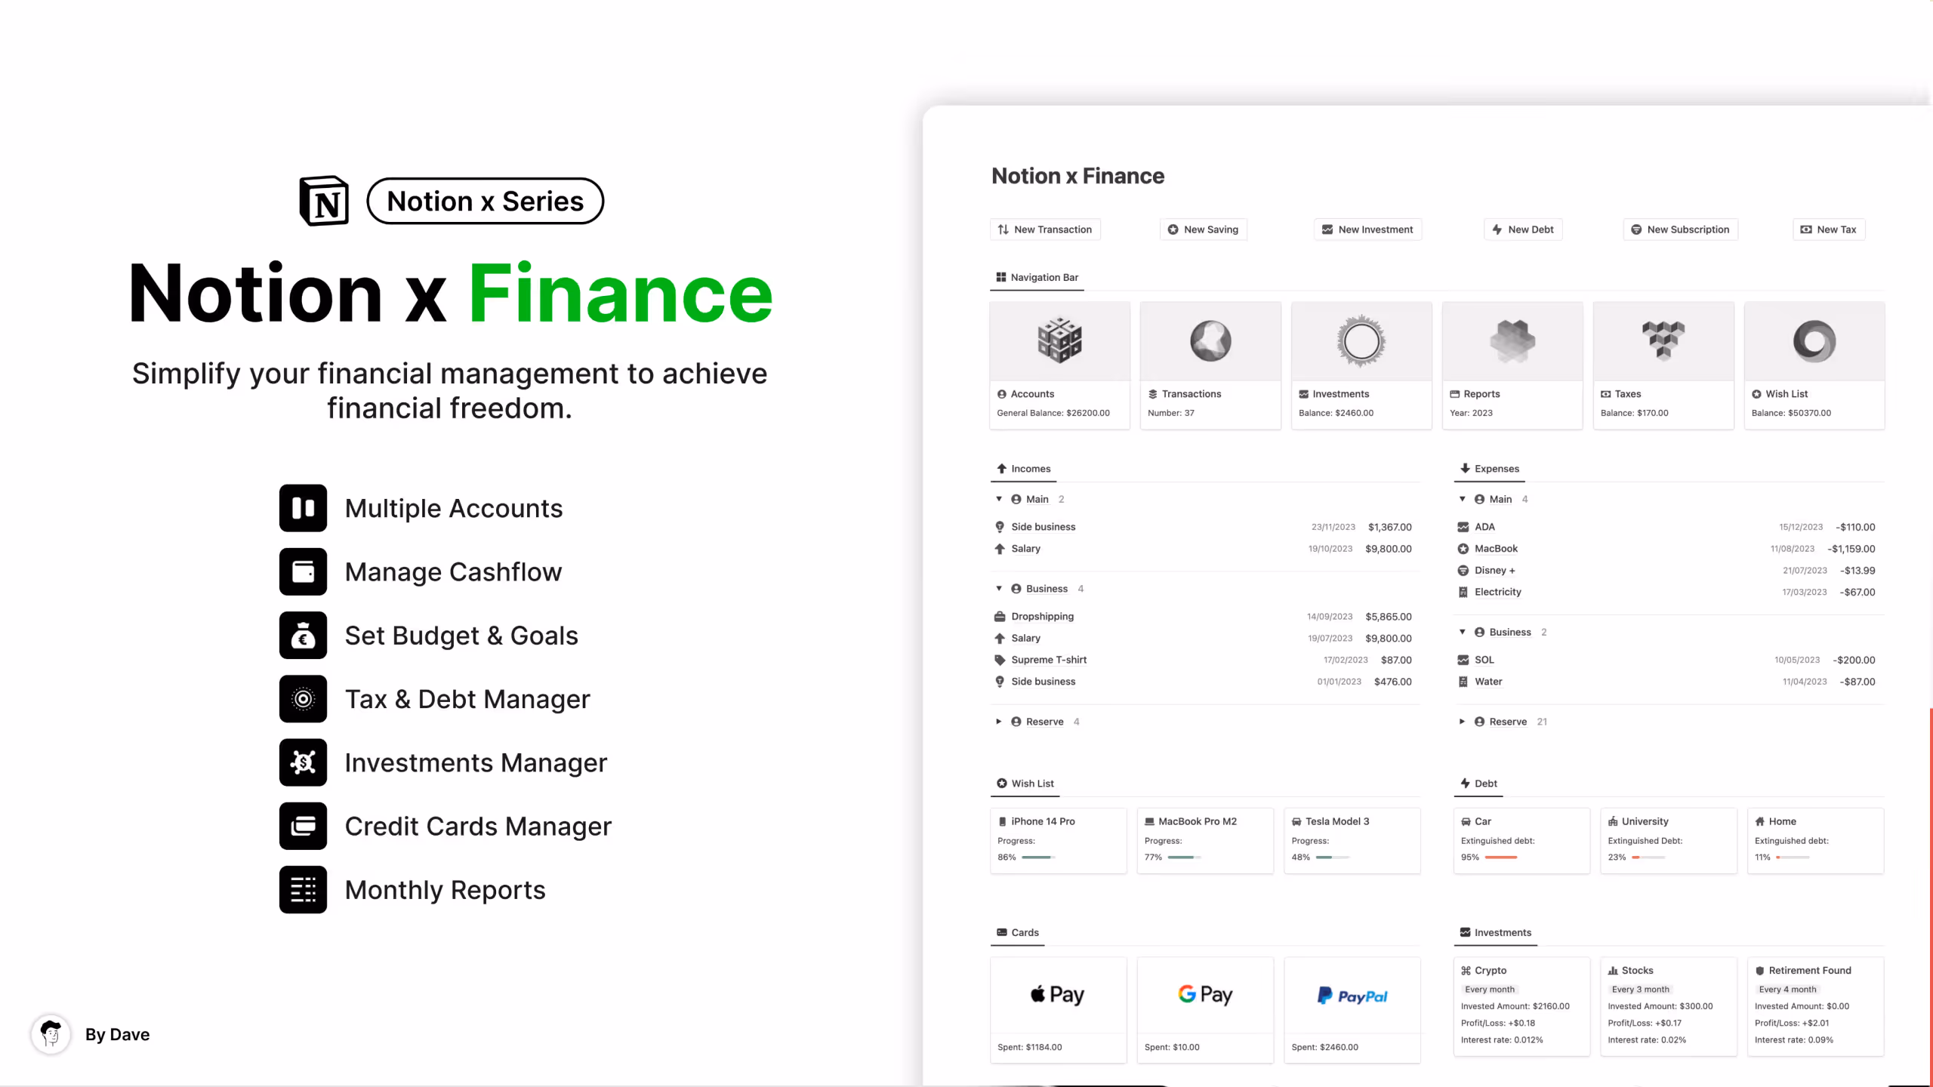The height and width of the screenshot is (1087, 1933).
Task: Expand the Reserve group under Incomes
Action: tap(999, 722)
